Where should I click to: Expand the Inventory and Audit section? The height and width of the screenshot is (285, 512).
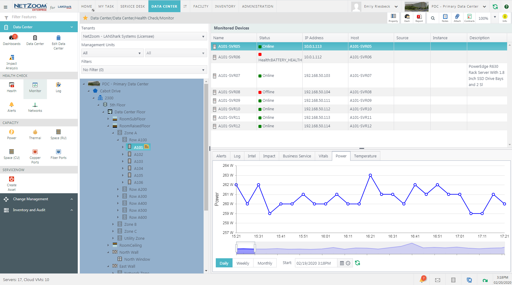point(39,210)
